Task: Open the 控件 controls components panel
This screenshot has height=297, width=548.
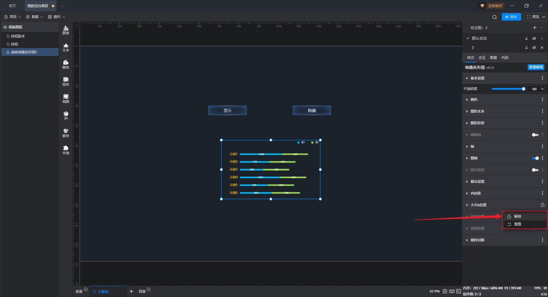Action: pos(66,81)
